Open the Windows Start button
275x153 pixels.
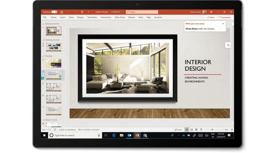[x=44, y=135]
